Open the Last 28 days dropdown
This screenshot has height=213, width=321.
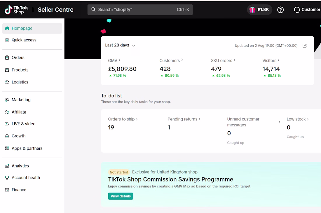120,45
